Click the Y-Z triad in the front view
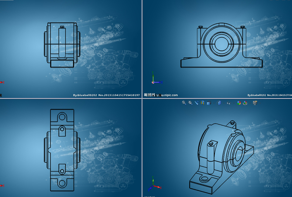This screenshot has height=197, width=292. click(x=157, y=78)
